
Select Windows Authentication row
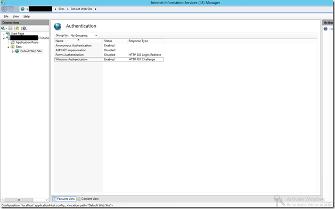point(109,60)
